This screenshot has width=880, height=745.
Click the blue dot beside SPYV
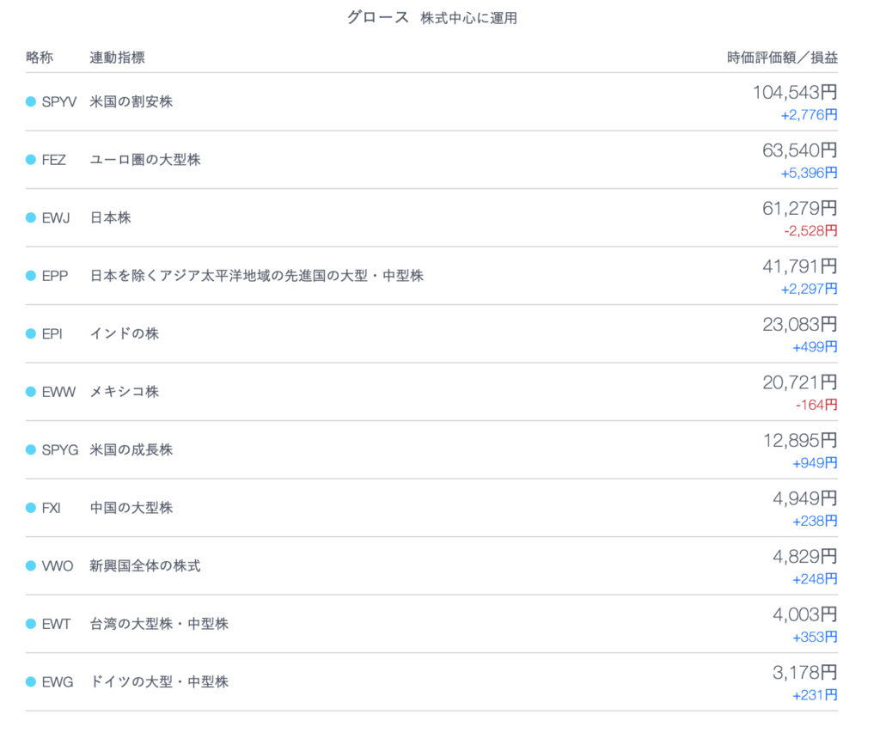(31, 101)
